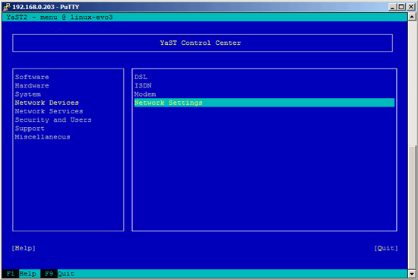
Task: Open the Modem module
Action: coord(145,94)
